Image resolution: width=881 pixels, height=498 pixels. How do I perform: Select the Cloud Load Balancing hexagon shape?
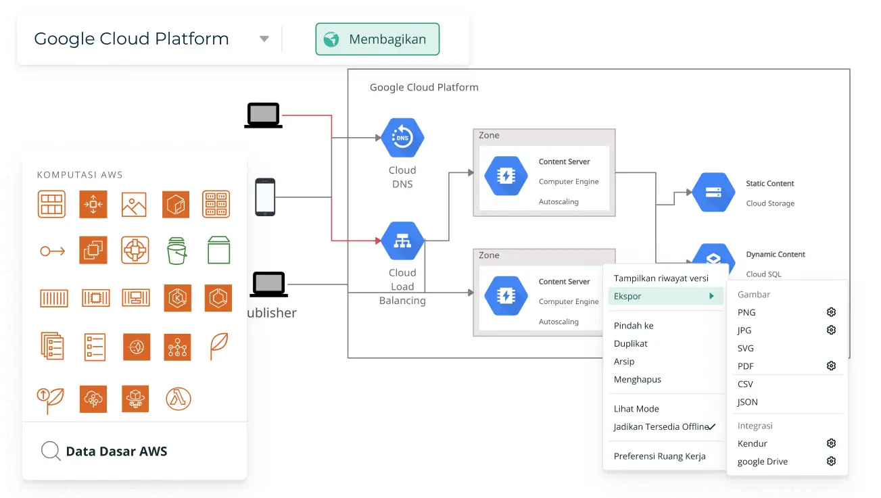[402, 241]
